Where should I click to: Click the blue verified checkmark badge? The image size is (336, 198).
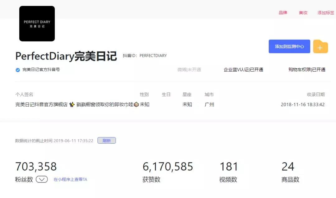tap(18, 70)
